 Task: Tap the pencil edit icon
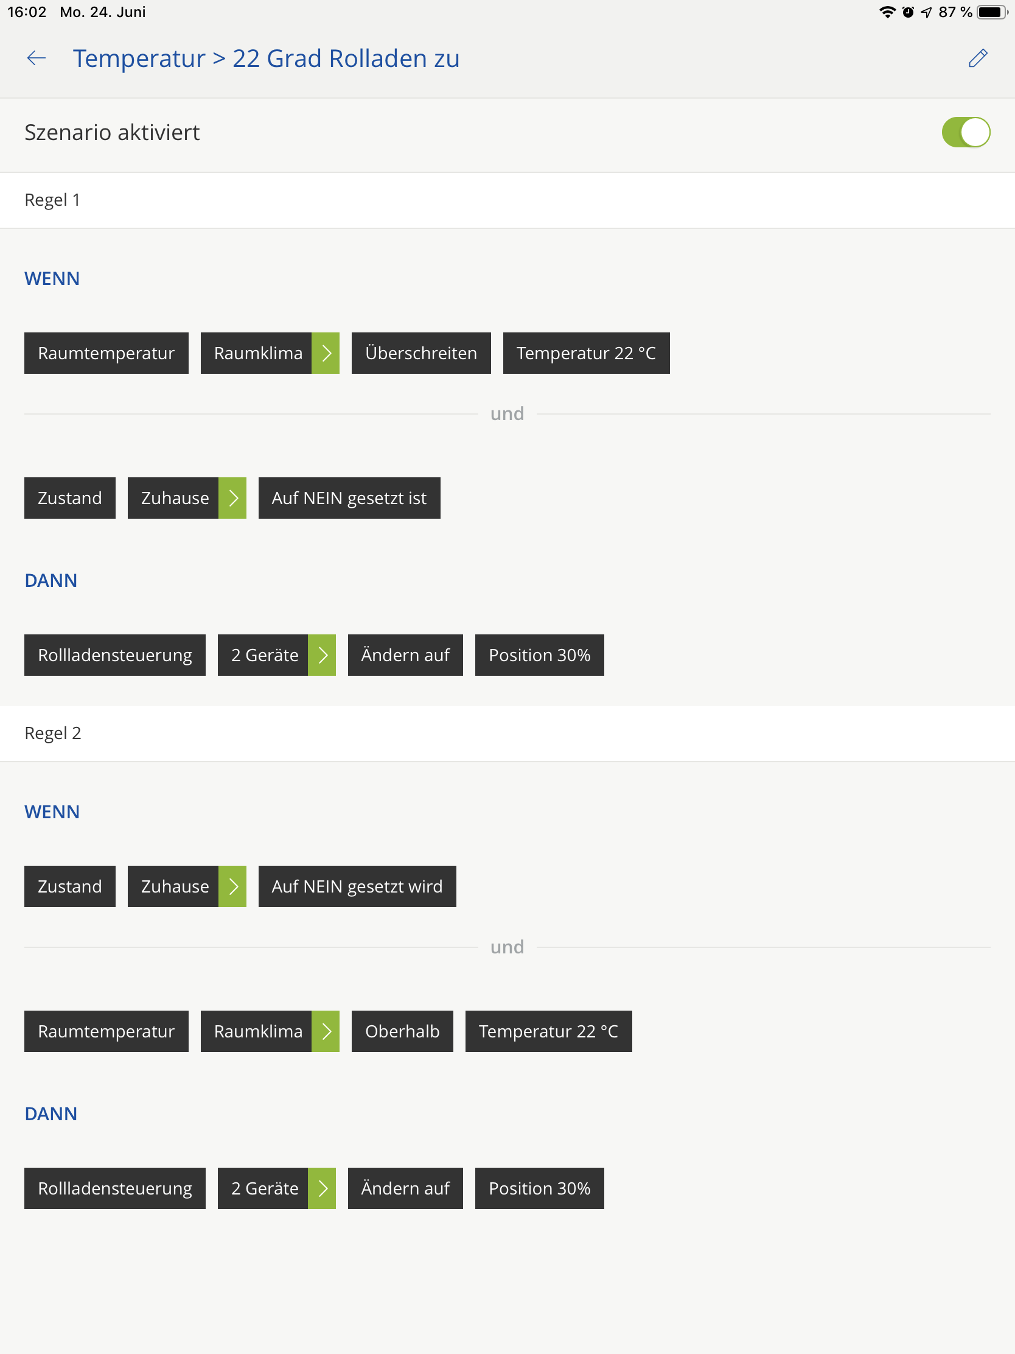pyautogui.click(x=978, y=58)
